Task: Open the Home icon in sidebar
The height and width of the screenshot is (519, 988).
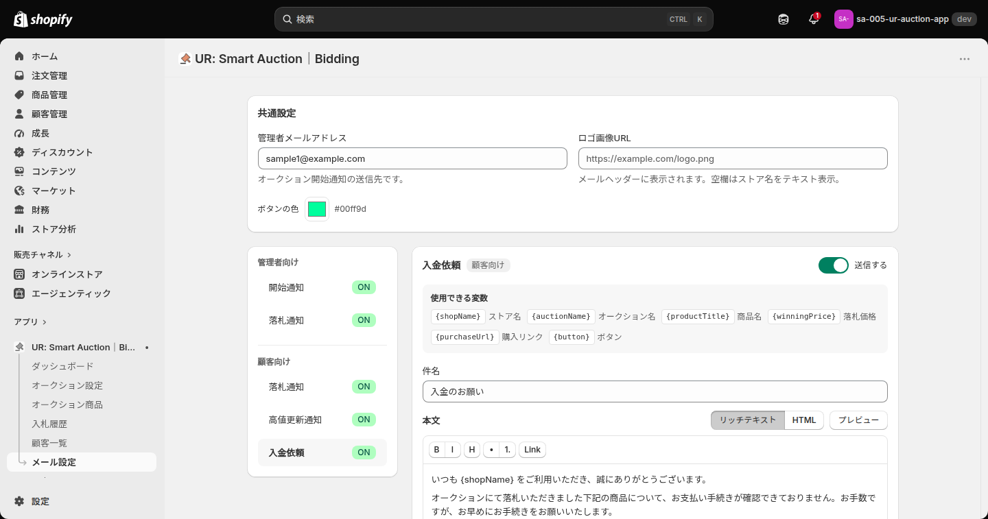Action: [19, 56]
